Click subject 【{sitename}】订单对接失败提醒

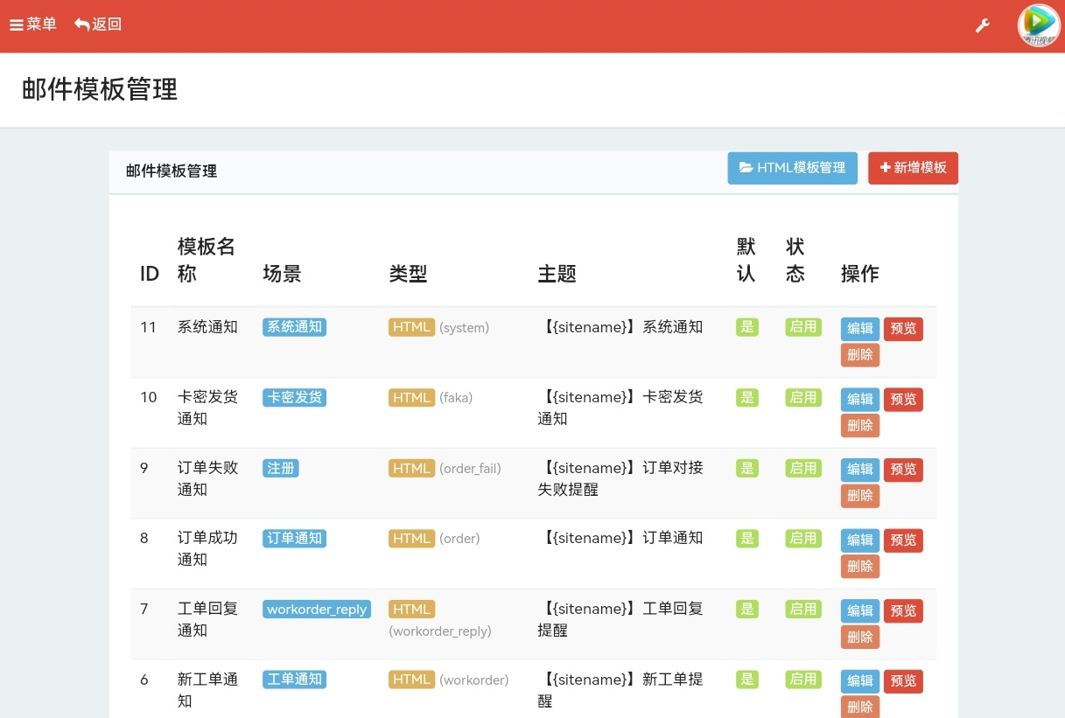tap(620, 478)
